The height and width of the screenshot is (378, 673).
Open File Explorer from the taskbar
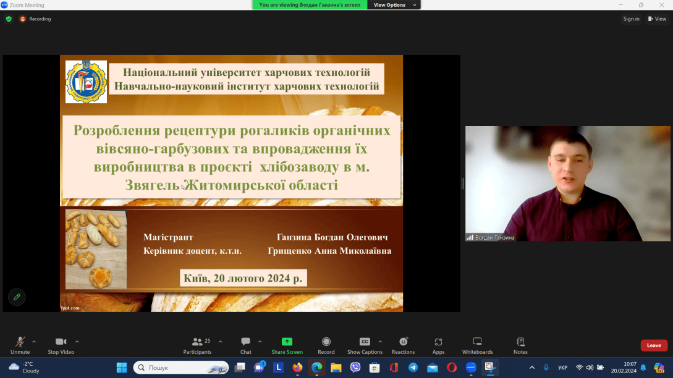tap(336, 367)
